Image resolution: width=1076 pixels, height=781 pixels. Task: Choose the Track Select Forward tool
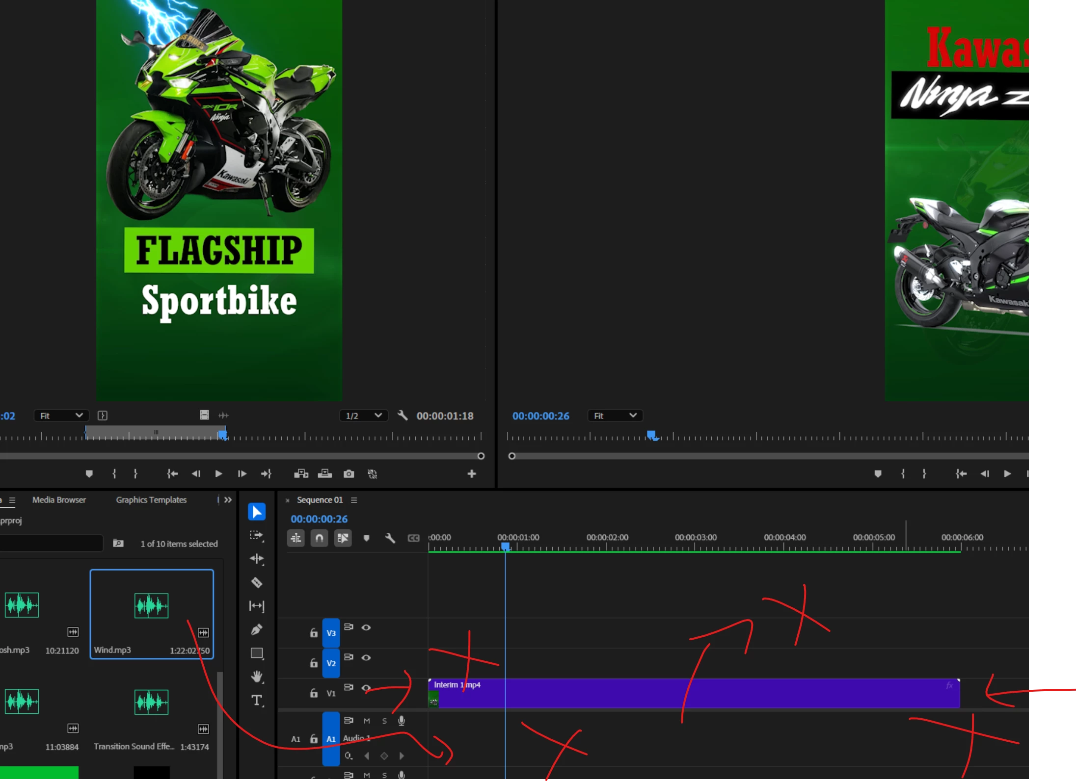257,535
